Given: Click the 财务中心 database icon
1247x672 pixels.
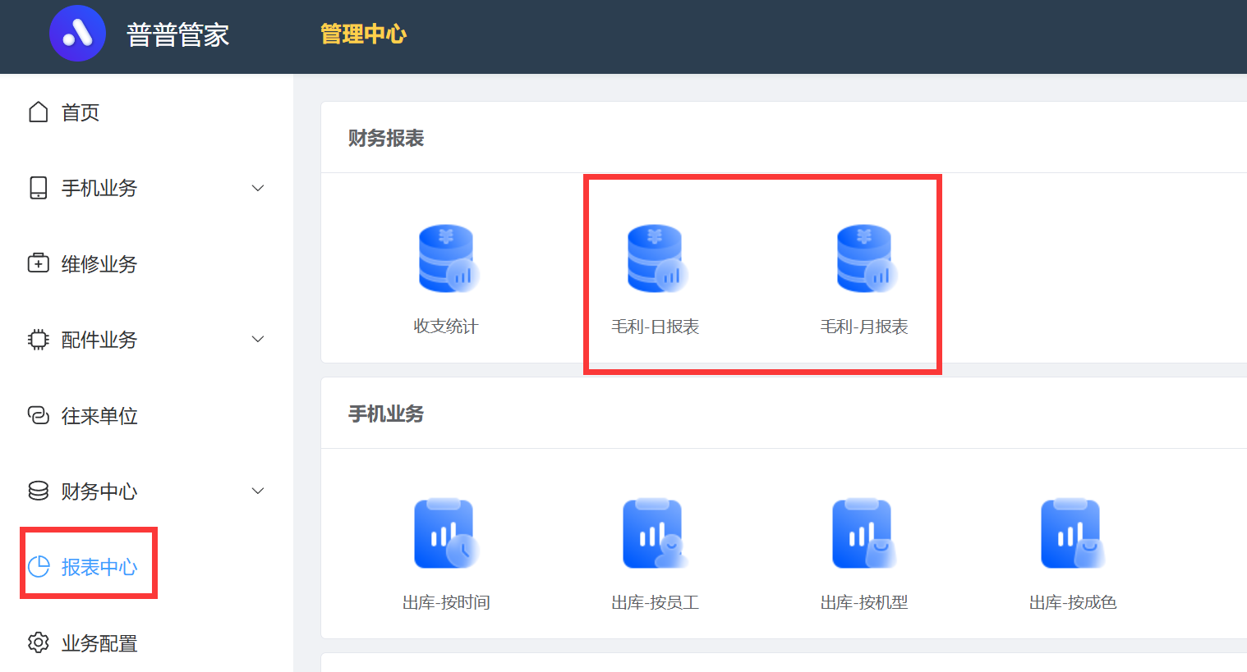Looking at the screenshot, I should click(39, 491).
